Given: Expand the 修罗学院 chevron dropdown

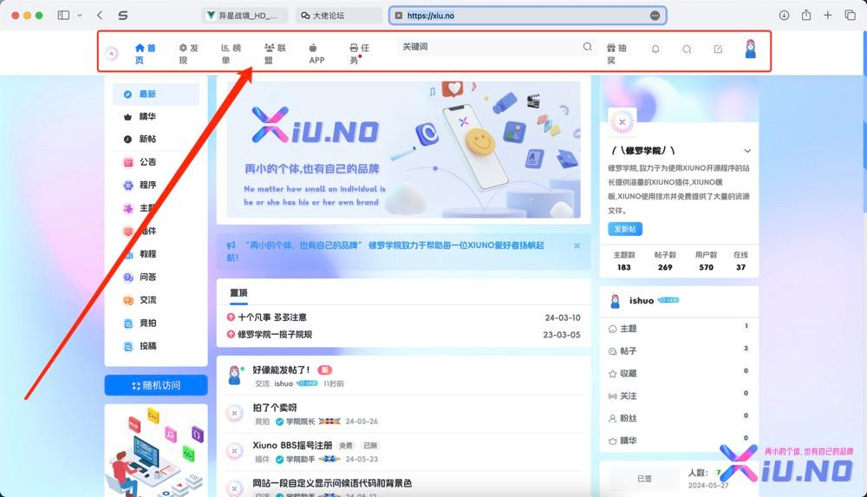Looking at the screenshot, I should pyautogui.click(x=747, y=151).
